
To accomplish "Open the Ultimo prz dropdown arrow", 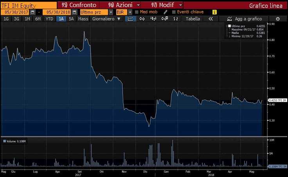I will pos(111,12).
